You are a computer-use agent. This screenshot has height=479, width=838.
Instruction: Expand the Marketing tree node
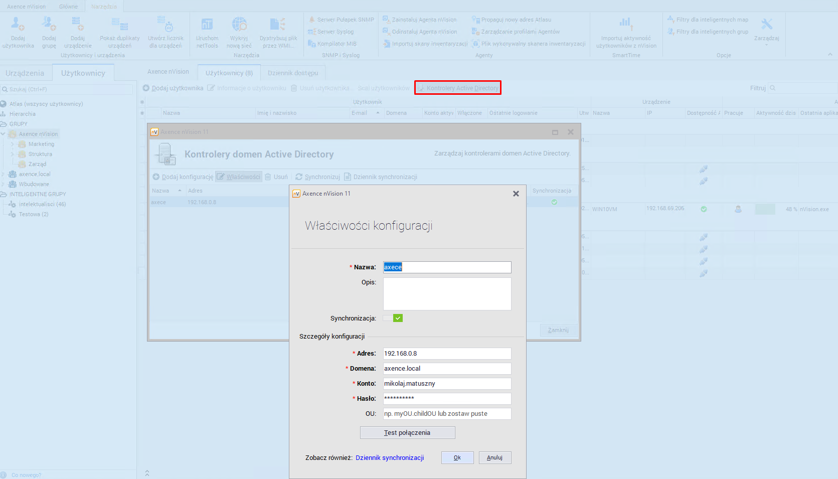pos(13,144)
